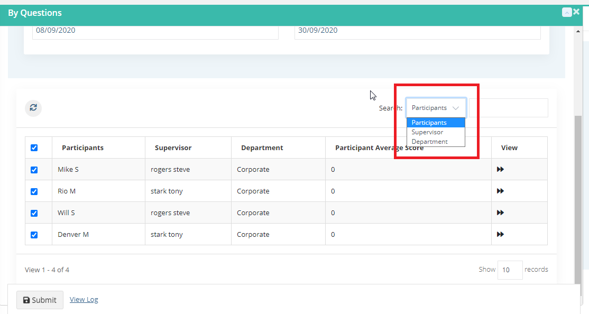Viewport: 589px width, 314px height.
Task: Toggle the select-all checkbox in header
Action: [34, 147]
